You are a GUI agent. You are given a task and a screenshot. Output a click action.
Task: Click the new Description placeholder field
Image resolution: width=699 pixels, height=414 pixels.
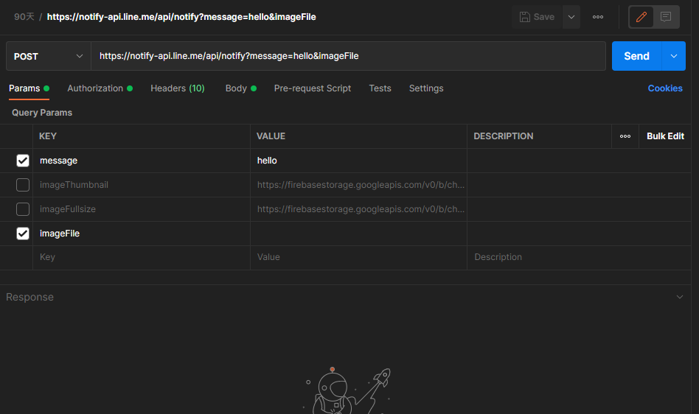click(x=579, y=257)
